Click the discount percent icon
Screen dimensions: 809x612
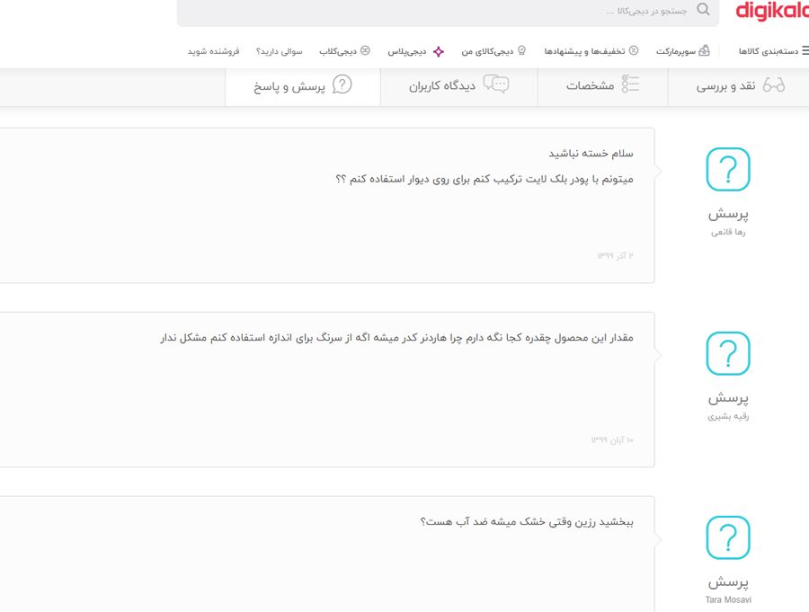click(x=634, y=50)
